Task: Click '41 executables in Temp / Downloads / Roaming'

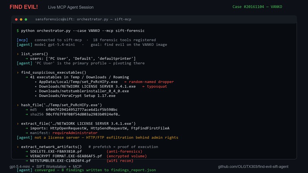Action: click(79, 77)
